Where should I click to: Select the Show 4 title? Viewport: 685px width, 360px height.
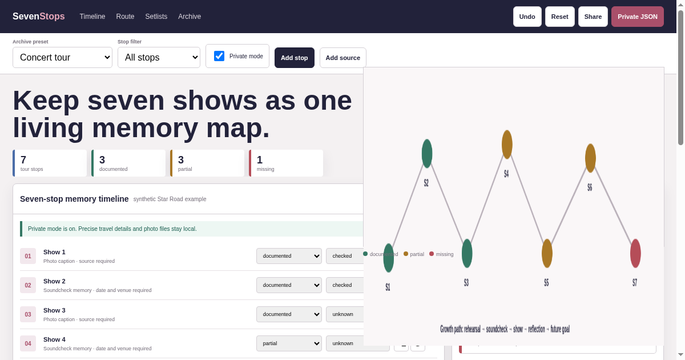click(54, 339)
